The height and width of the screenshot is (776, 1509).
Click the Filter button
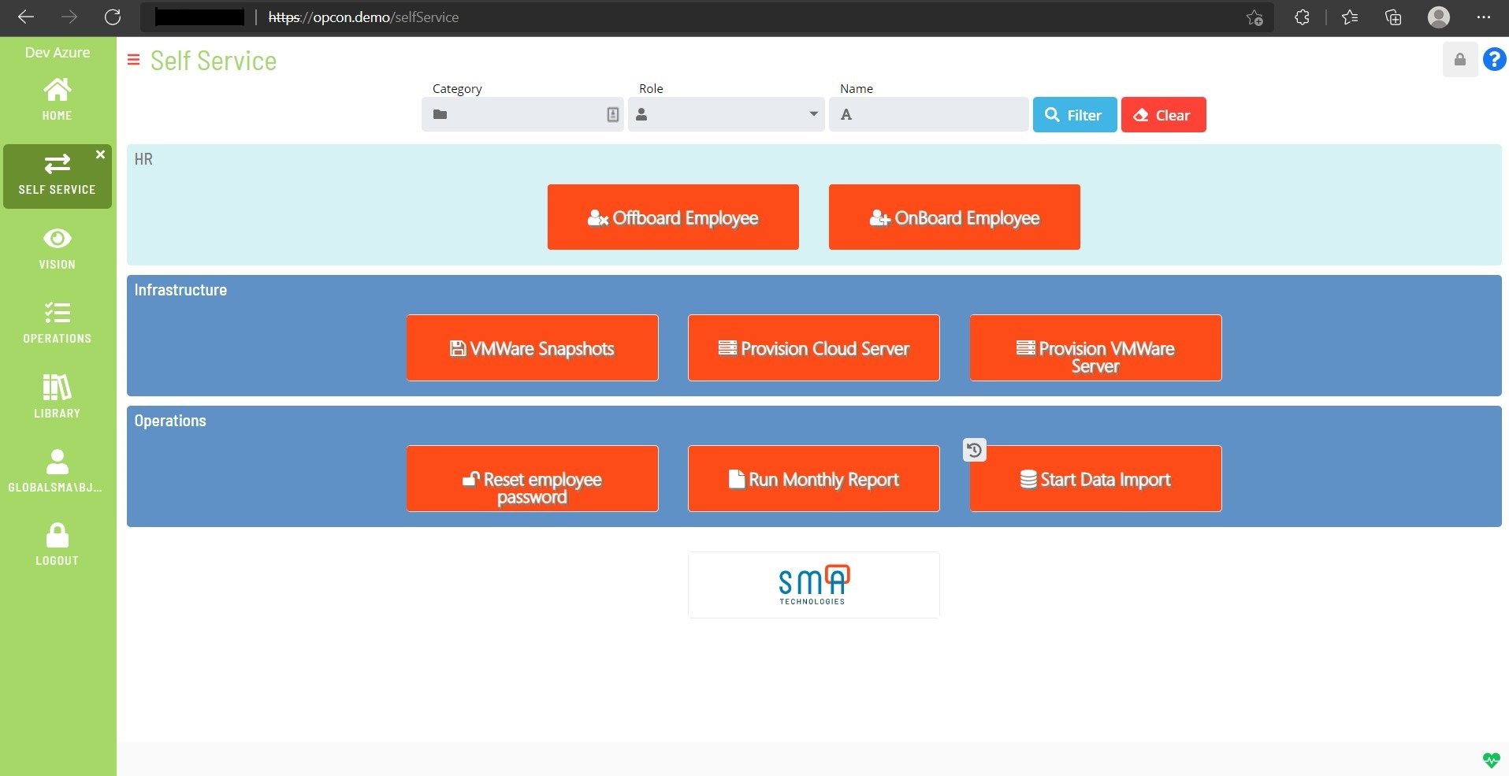[x=1074, y=114]
